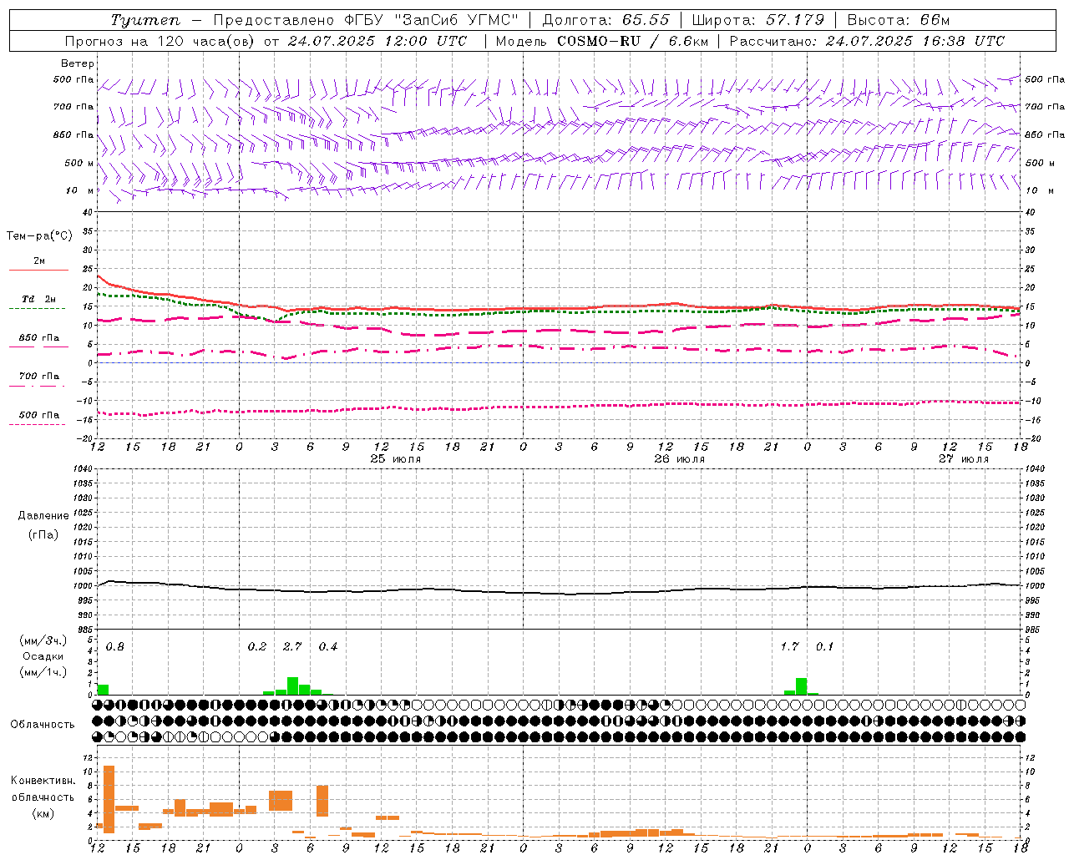This screenshot has width=1069, height=855.
Task: Click the tallest orange convective cloud bar
Action: click(x=109, y=799)
